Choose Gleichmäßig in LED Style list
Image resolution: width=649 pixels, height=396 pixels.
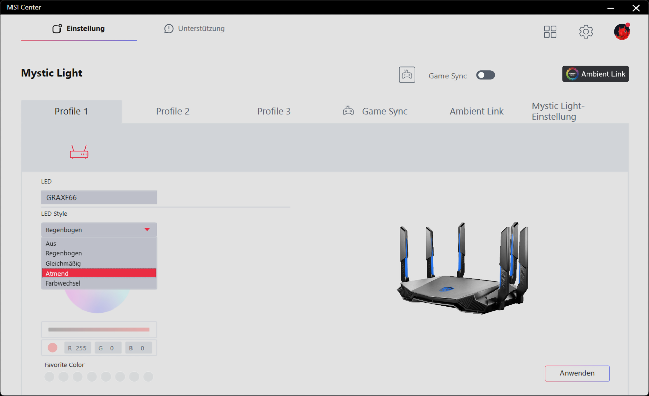pos(99,264)
